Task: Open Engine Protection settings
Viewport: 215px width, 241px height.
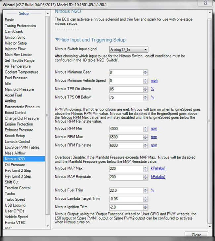Action: [19, 124]
